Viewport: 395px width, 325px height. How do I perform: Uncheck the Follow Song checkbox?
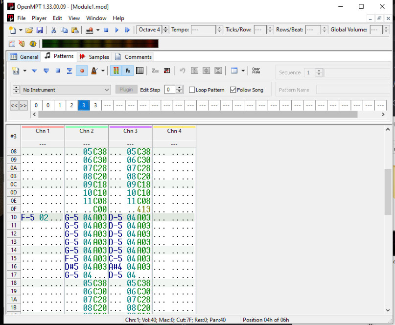233,90
